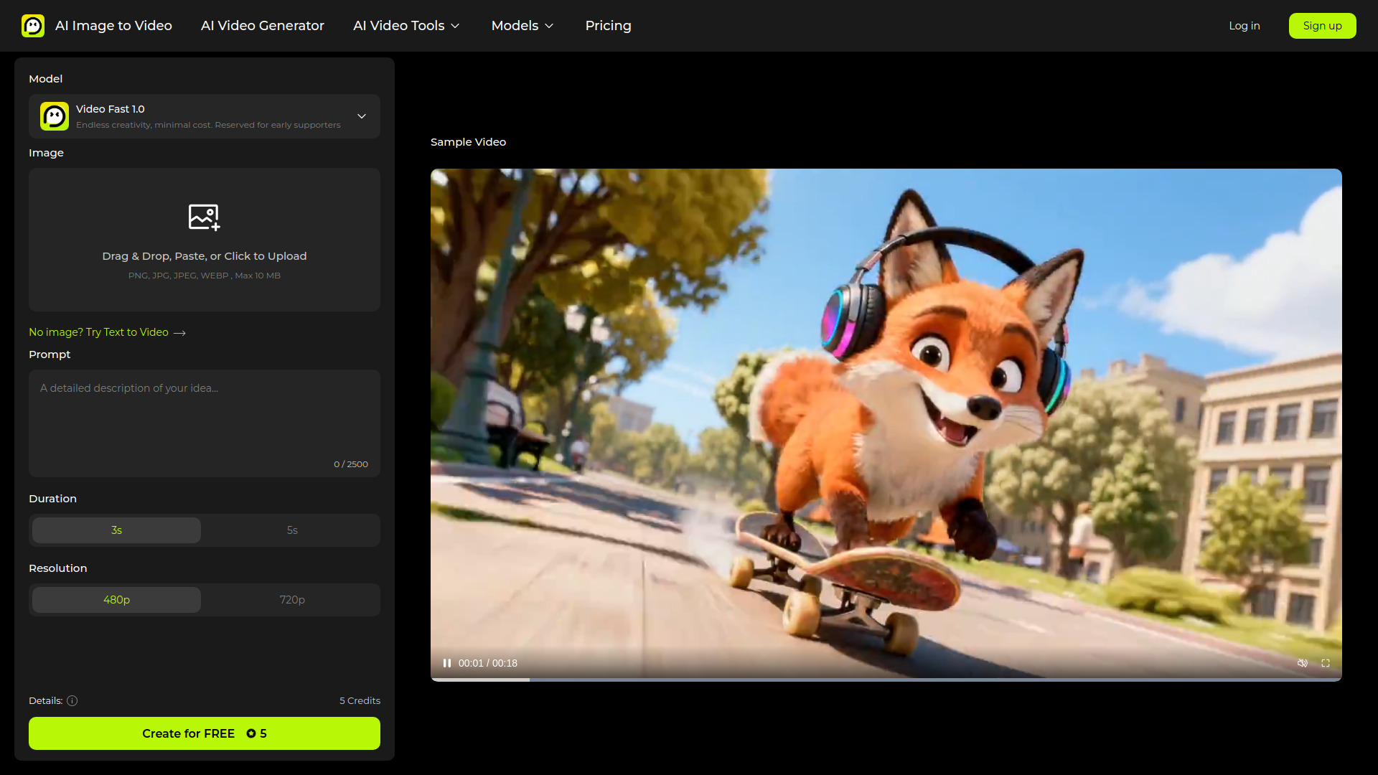Switch to AI Video Generator
The image size is (1378, 775).
tap(262, 26)
